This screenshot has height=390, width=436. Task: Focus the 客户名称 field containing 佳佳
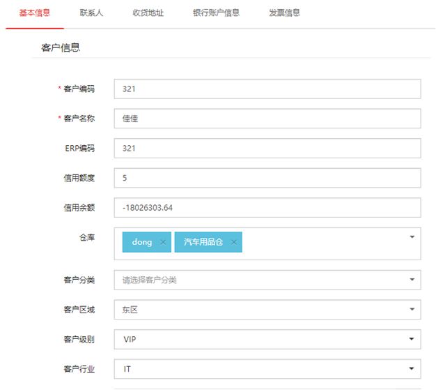[x=267, y=119]
